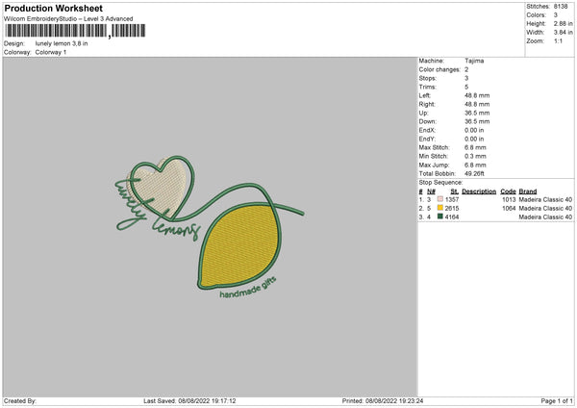Screen dimensions: 577x408
Task: Click the yellow color swatch for stop 2
Action: [x=439, y=208]
